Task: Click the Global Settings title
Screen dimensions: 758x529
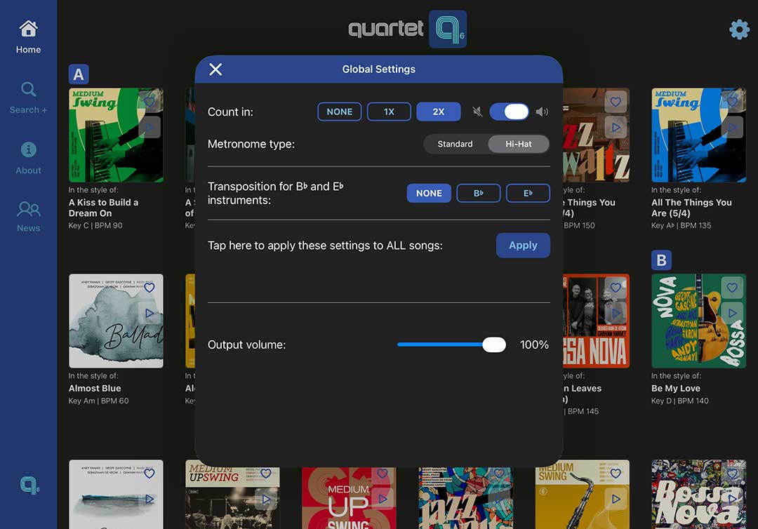Action: point(378,69)
